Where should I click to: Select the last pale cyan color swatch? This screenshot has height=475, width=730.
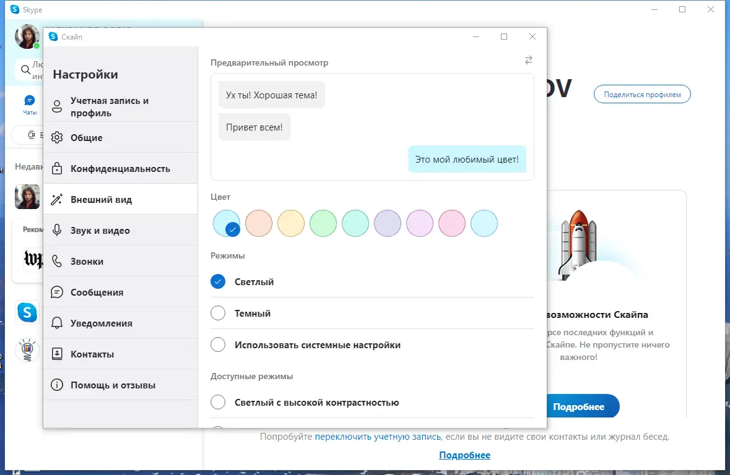pyautogui.click(x=484, y=223)
